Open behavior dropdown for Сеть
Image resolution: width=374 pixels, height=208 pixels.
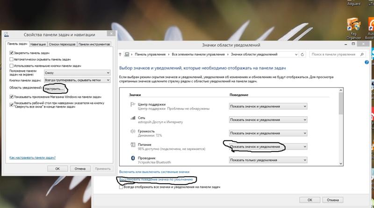[268, 120]
